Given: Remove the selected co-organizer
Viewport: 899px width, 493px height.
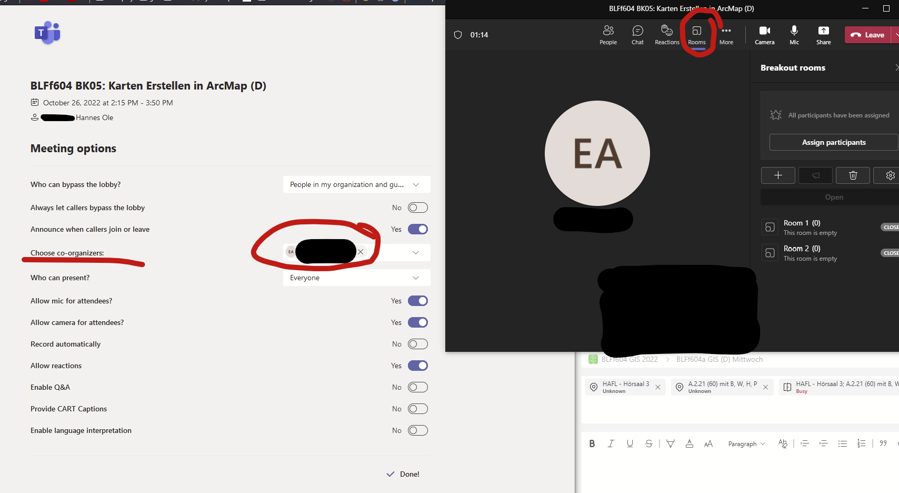Looking at the screenshot, I should (361, 252).
